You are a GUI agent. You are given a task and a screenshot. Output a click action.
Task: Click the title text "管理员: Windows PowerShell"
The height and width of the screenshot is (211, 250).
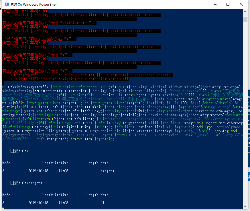tap(34, 5)
